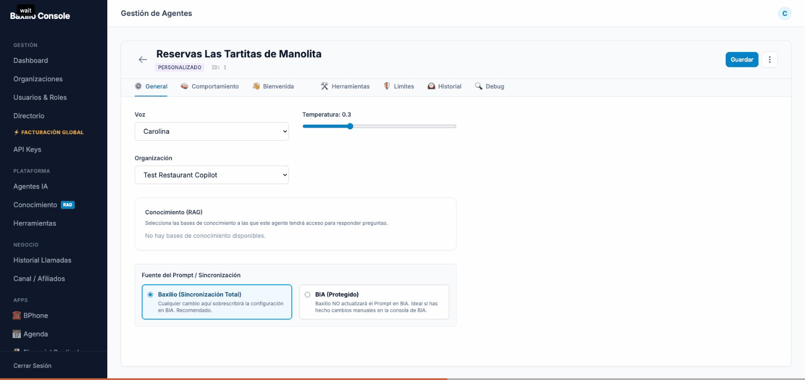Click the 'Temperatura: 0.3' label

point(327,115)
